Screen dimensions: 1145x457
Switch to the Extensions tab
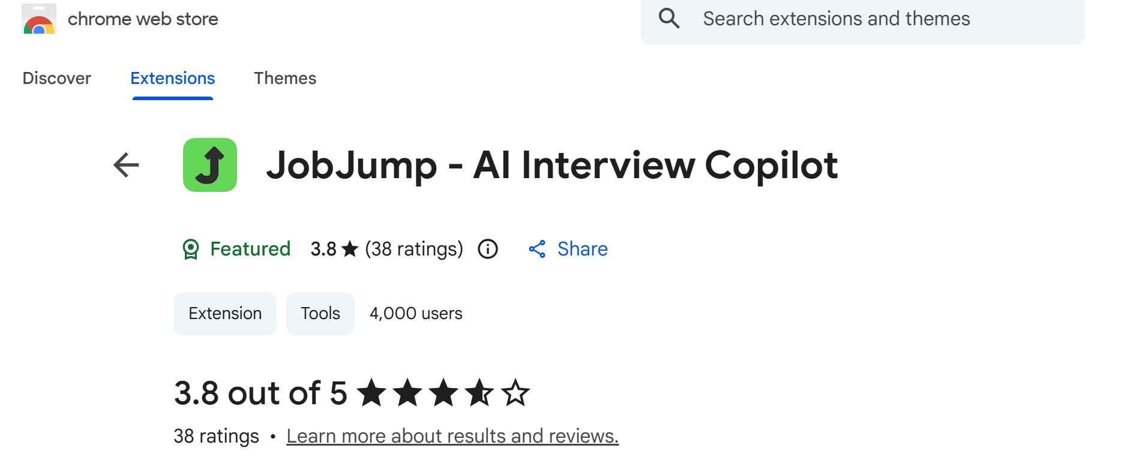point(173,79)
